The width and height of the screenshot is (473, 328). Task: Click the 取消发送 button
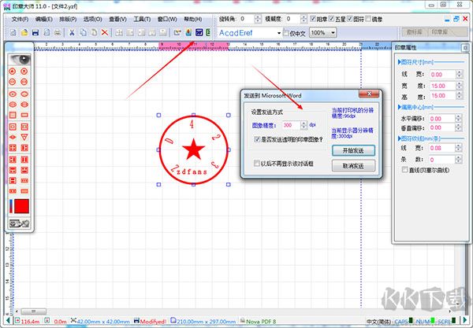352,166
